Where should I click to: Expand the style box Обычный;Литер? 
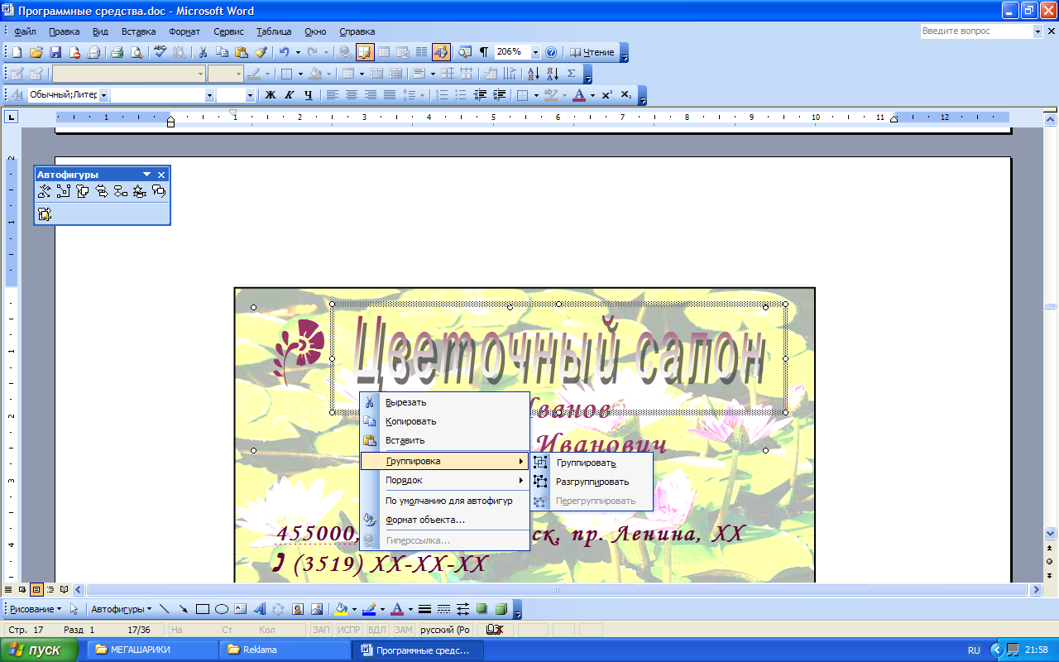pos(103,95)
